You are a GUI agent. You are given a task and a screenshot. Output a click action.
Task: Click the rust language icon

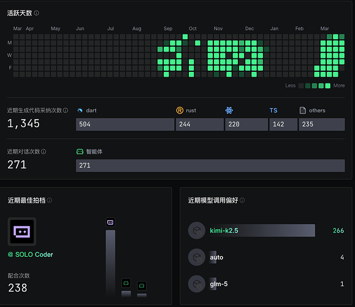(x=180, y=111)
